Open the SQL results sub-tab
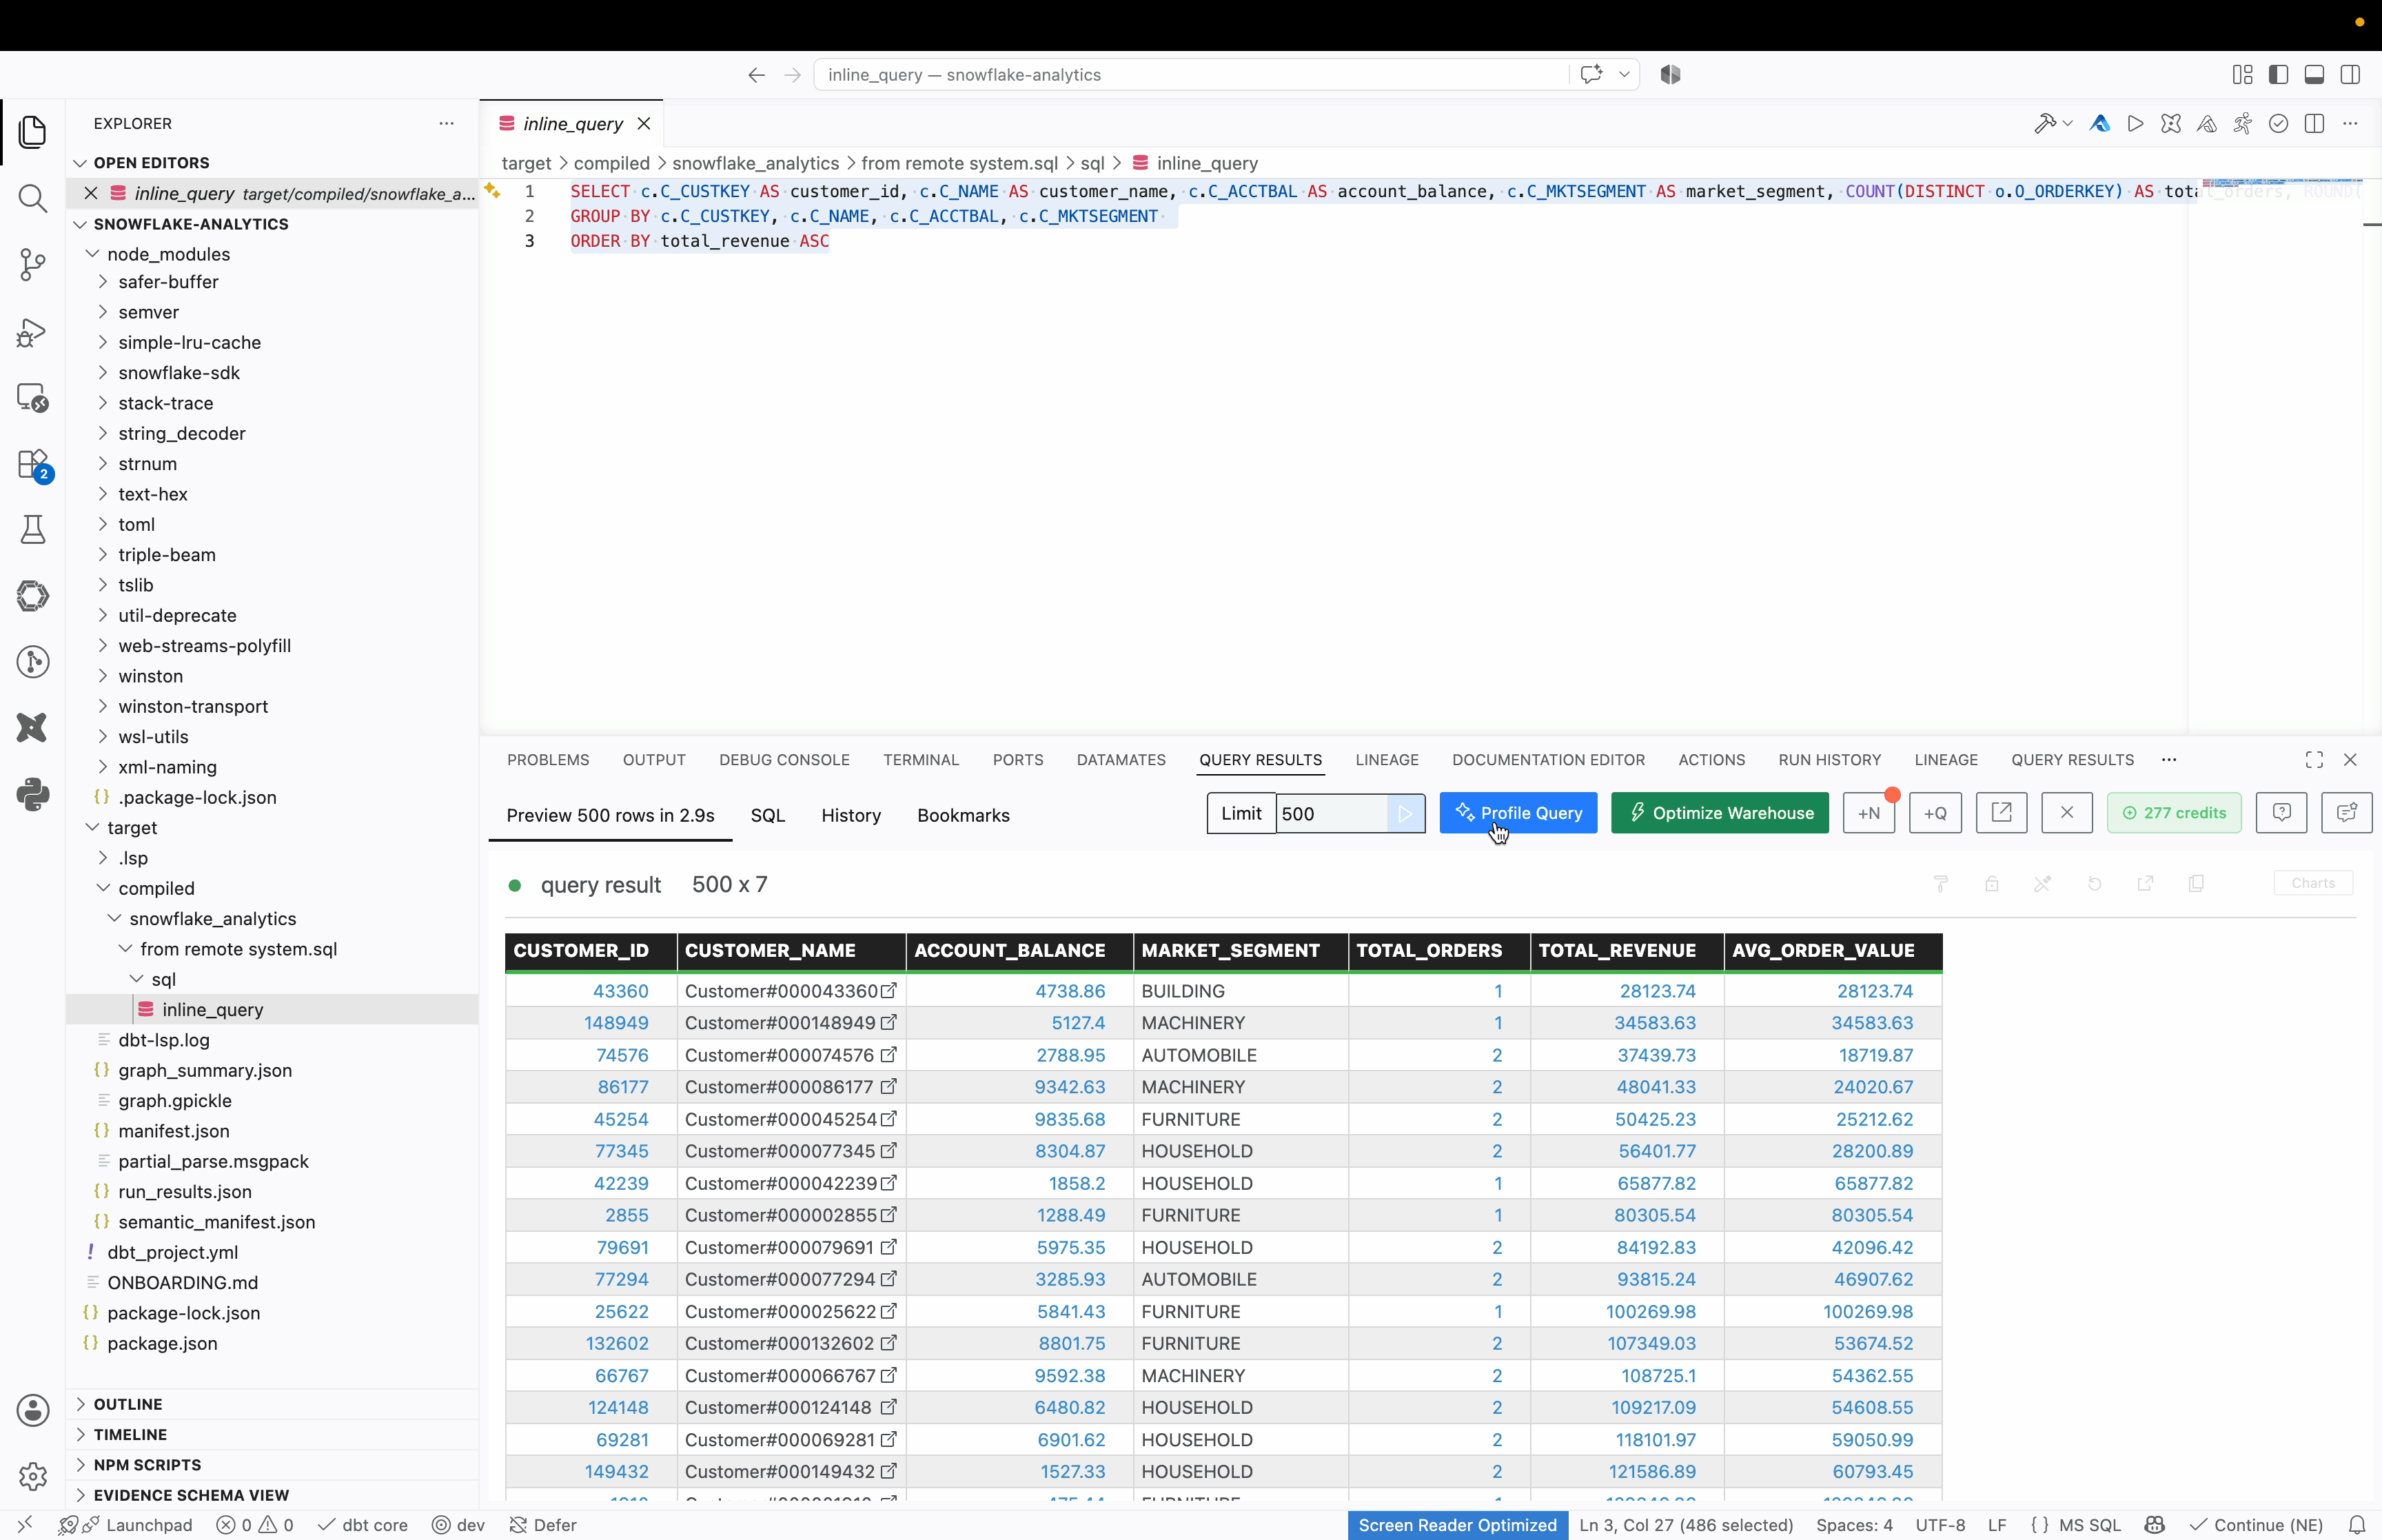Viewport: 2382px width, 1540px height. (768, 815)
